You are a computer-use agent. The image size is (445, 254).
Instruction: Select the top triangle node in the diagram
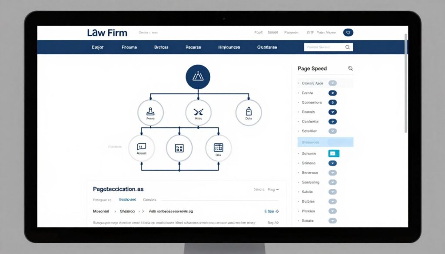[198, 77]
